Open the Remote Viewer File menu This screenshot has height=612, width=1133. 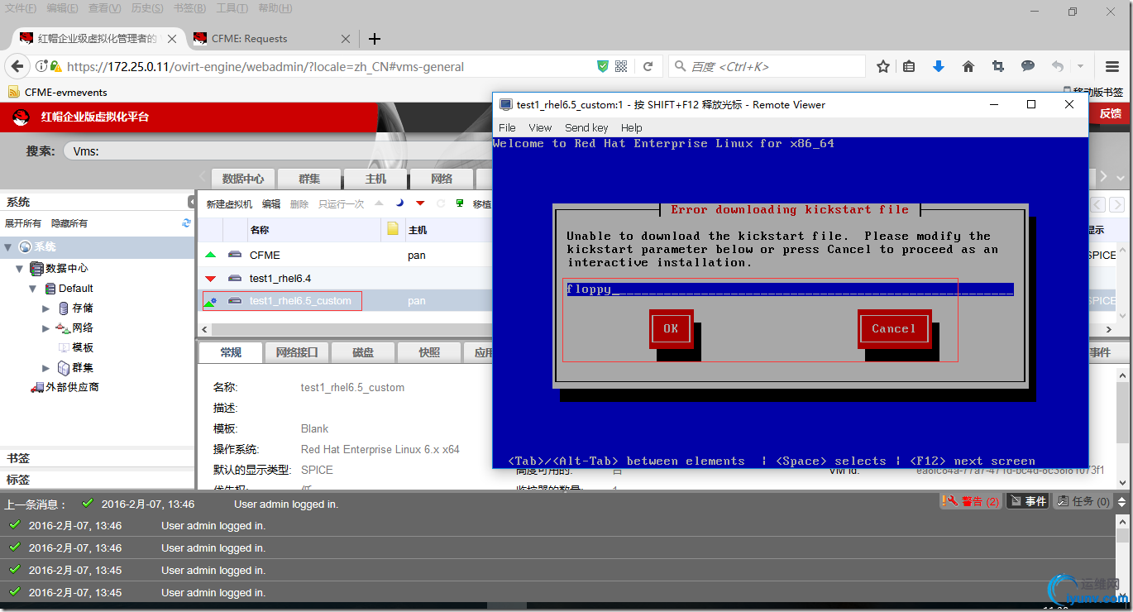pos(507,127)
